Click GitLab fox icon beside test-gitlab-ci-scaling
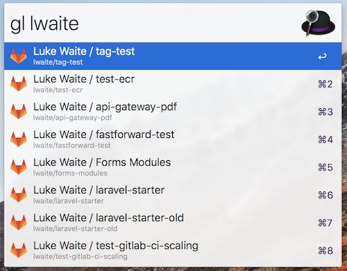This screenshot has height=271, width=347. click(x=19, y=250)
